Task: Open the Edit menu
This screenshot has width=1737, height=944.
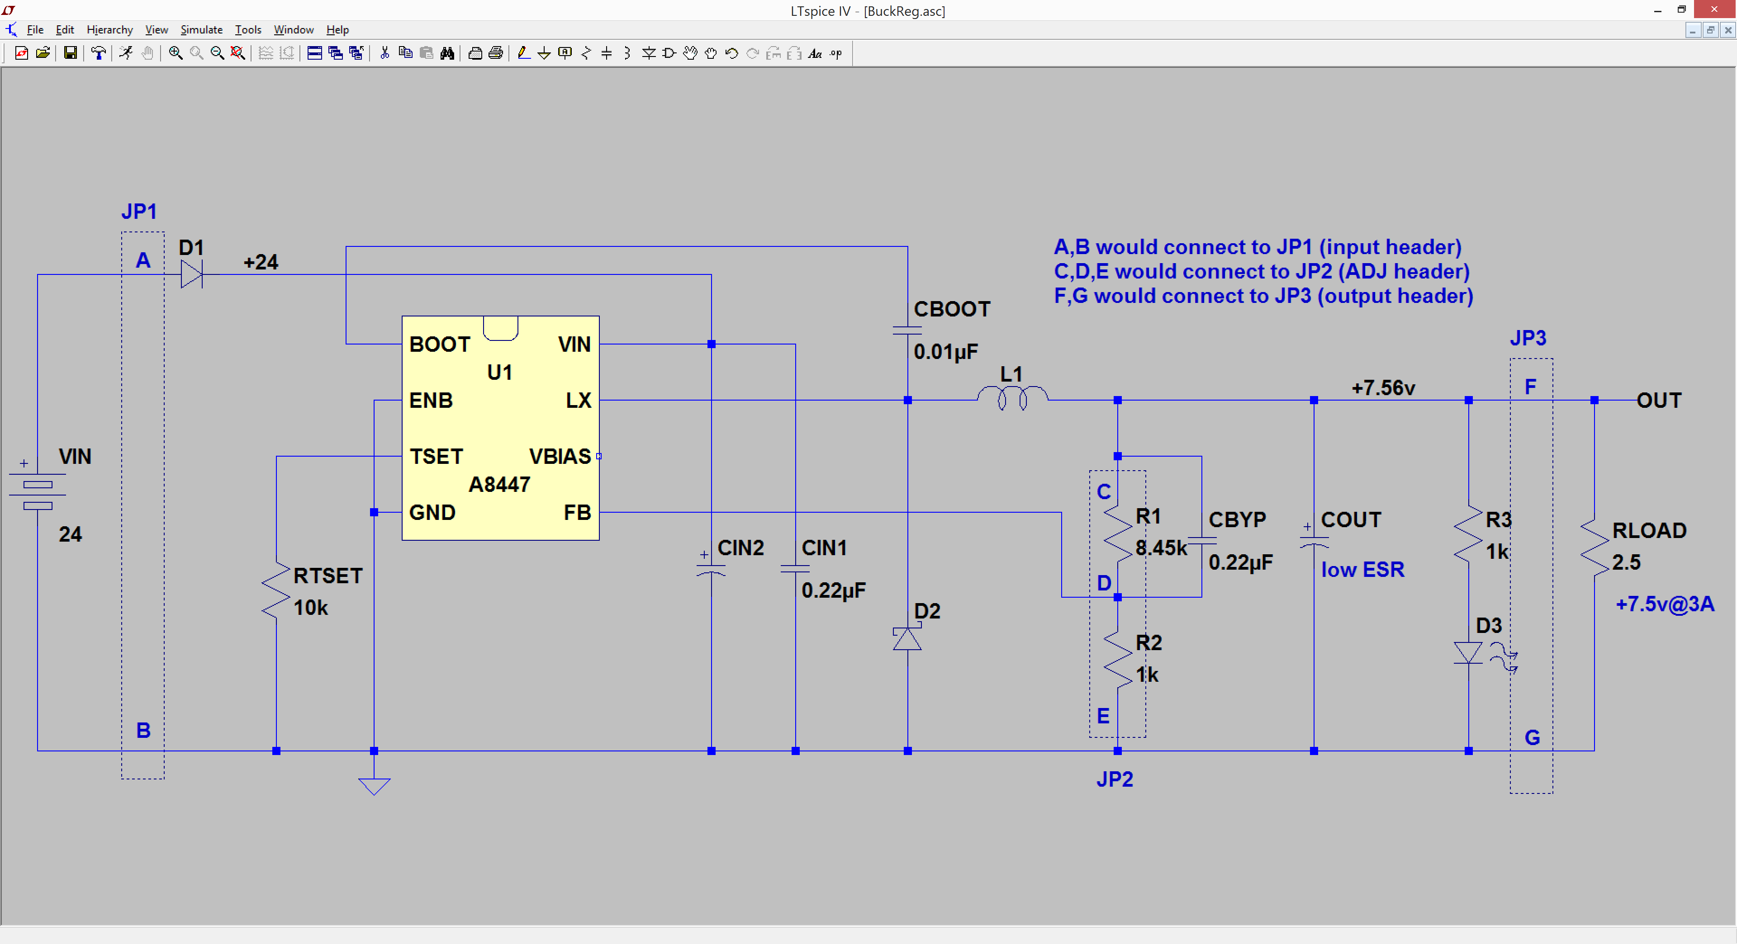Action: point(65,30)
